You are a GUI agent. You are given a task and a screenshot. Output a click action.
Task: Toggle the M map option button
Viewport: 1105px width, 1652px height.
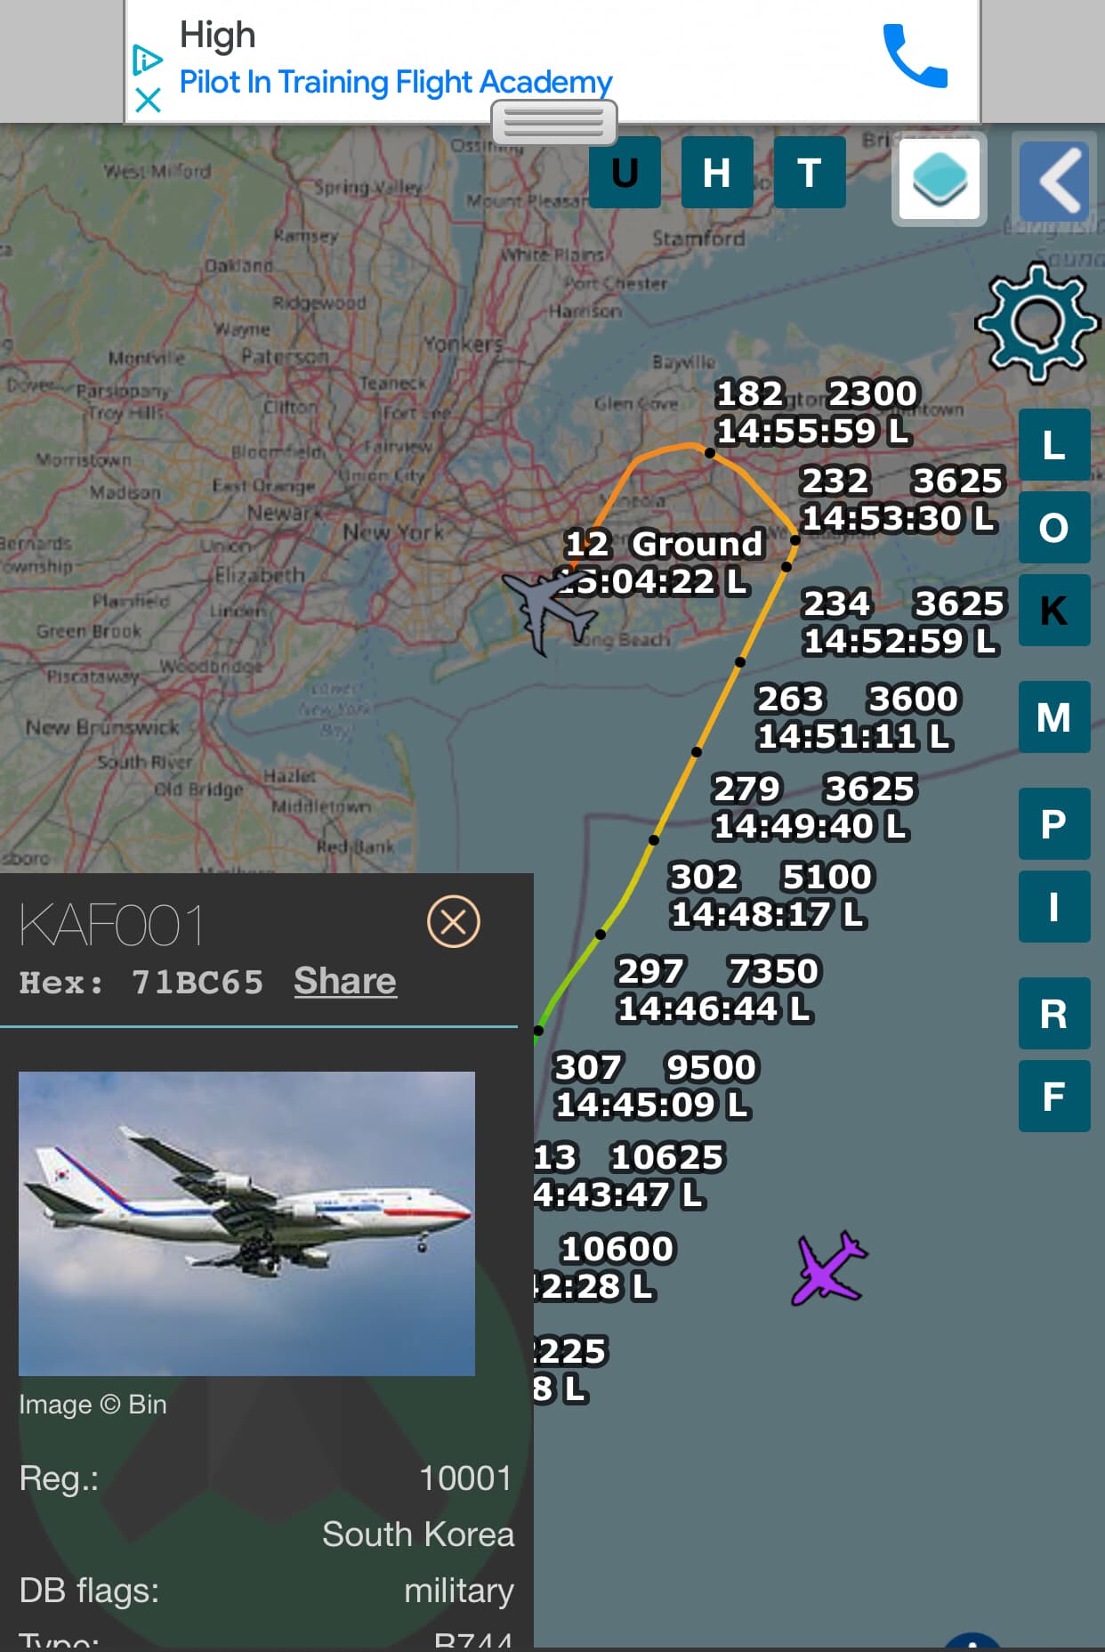coord(1054,717)
